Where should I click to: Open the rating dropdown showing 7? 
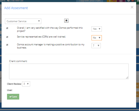(96, 46)
